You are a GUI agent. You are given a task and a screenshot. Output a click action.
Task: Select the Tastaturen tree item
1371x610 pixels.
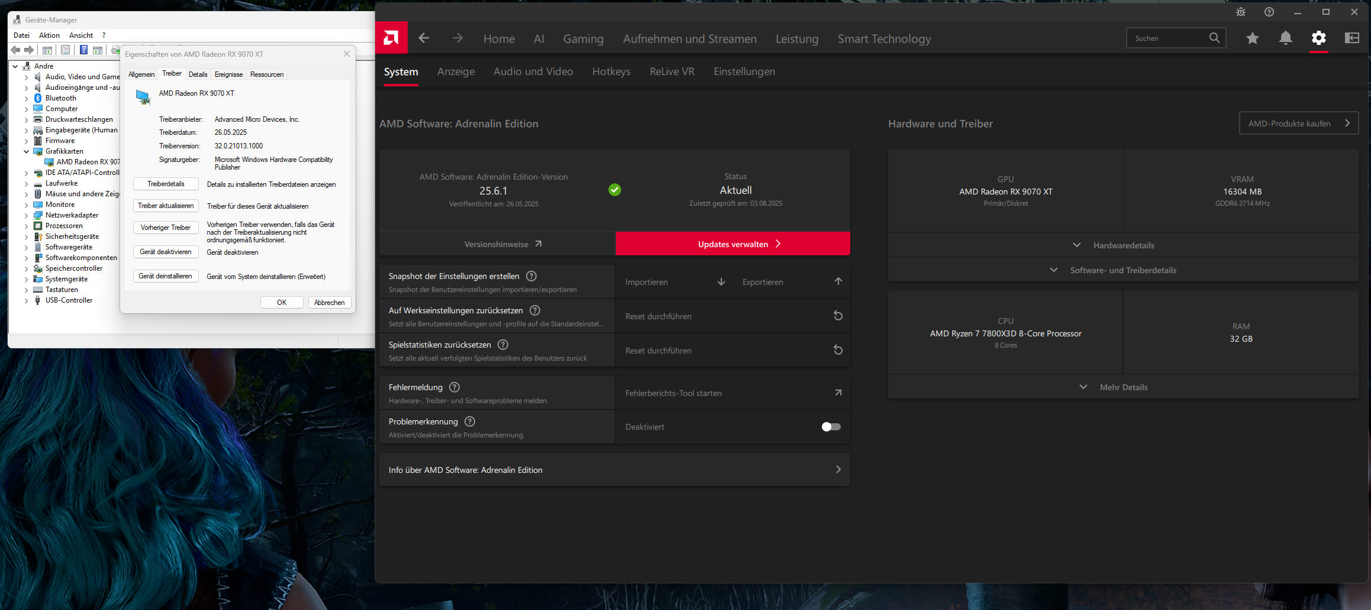[x=62, y=290]
